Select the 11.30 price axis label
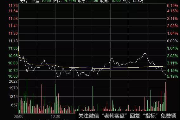The width and height of the screenshot is (180, 120). [x=13, y=33]
